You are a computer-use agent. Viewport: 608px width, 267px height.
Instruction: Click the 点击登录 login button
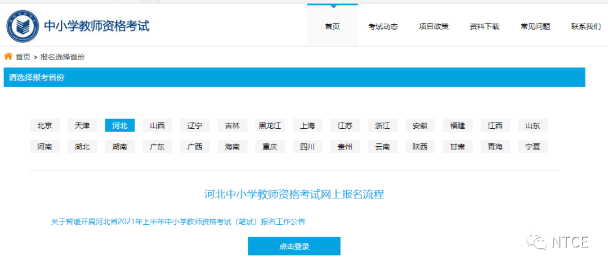(x=294, y=246)
